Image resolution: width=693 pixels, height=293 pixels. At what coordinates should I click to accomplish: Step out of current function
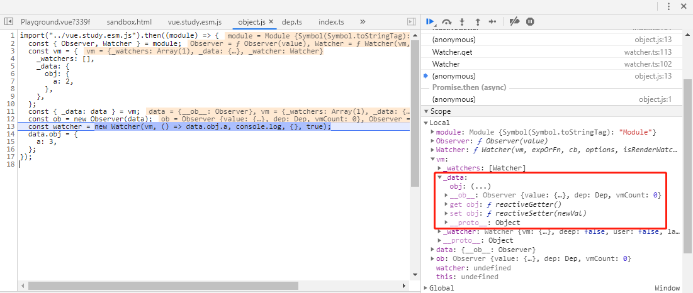point(477,21)
